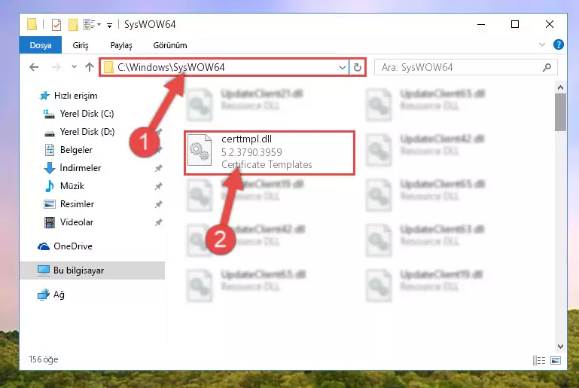Switch to large icons view in status bar
This screenshot has width=579, height=388.
[556, 360]
